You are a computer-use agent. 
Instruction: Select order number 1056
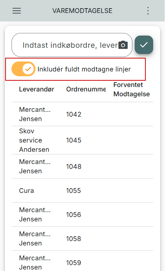[x=74, y=215]
